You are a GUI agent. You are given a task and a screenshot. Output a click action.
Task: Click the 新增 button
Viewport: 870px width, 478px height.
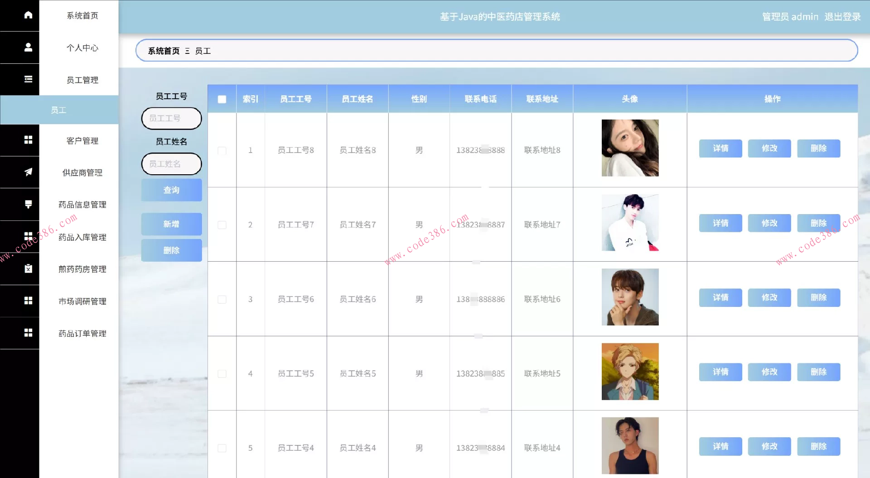[x=172, y=224]
